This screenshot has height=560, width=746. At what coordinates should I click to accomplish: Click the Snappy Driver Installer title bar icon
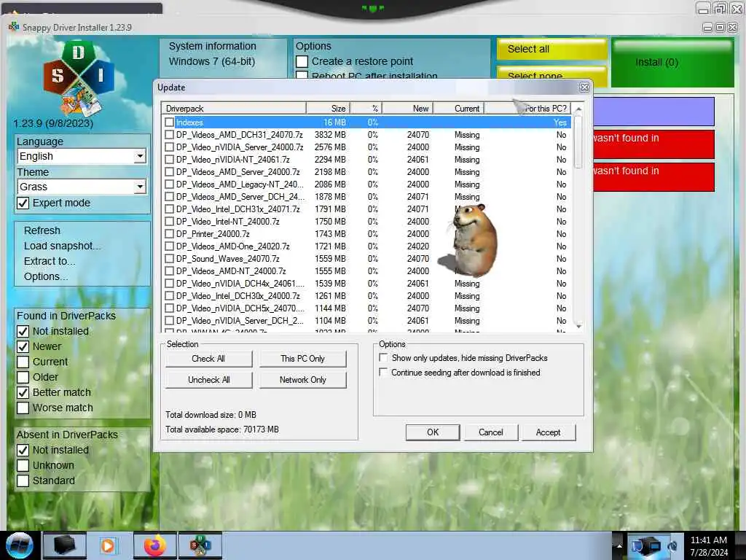coord(14,27)
